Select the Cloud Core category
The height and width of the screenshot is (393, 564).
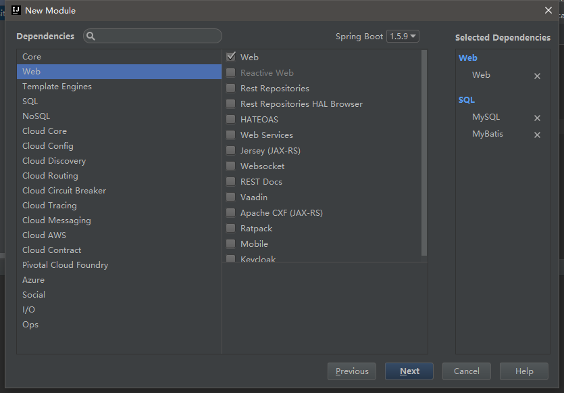point(119,131)
